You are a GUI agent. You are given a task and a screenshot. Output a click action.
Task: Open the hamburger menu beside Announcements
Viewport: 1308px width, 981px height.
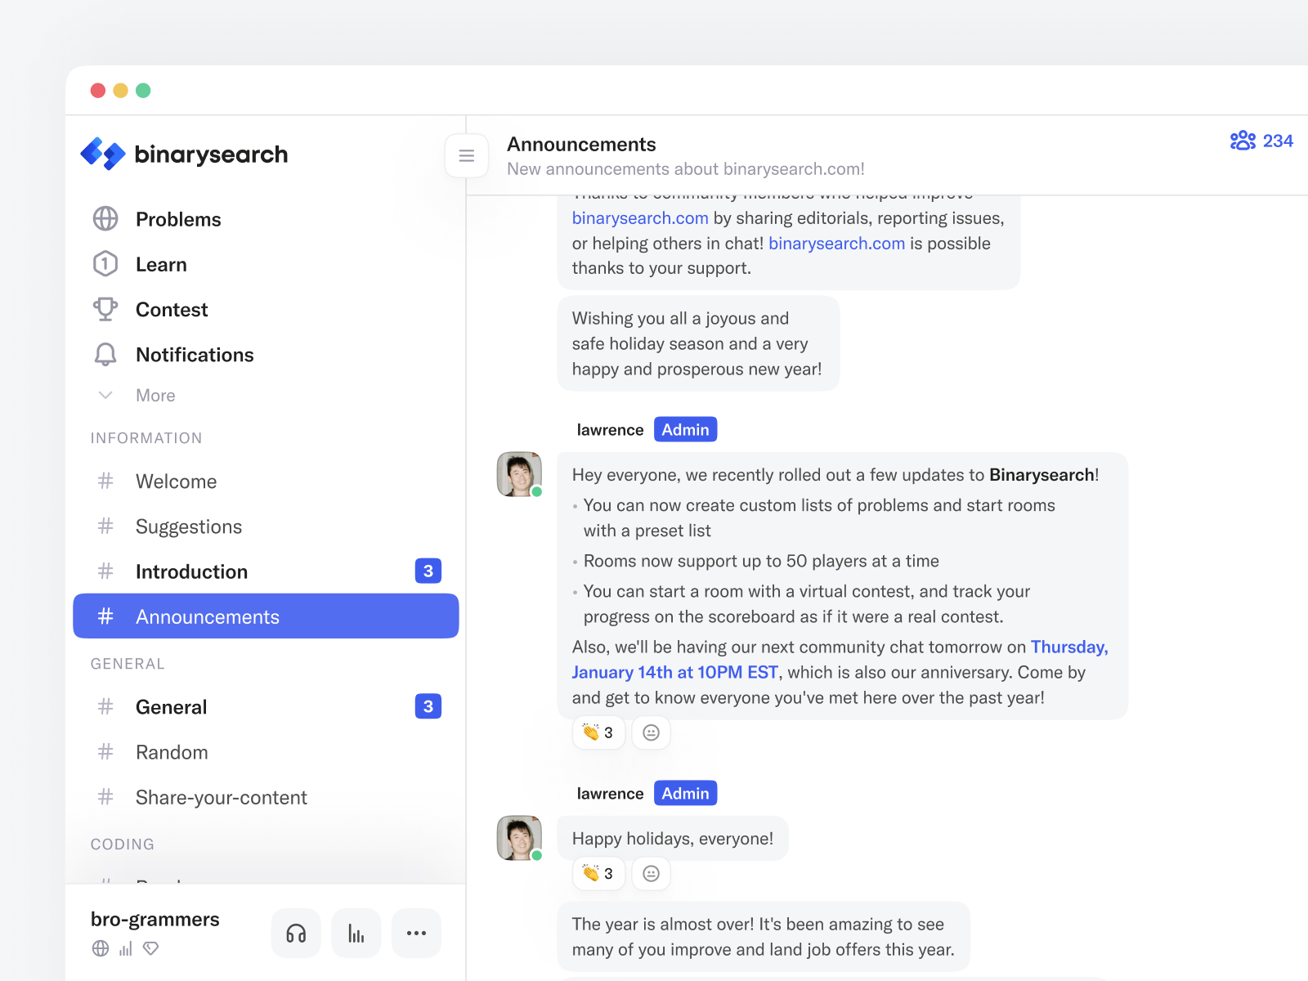click(467, 155)
